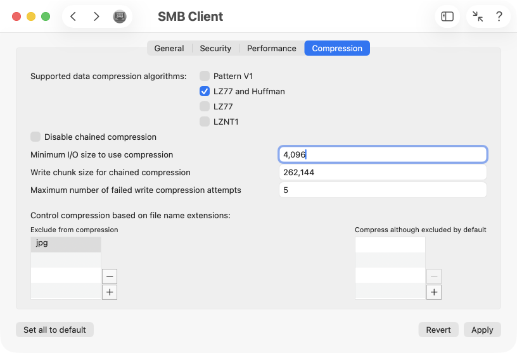Viewport: 517px width, 353px height.
Task: Click Maximum failed write attempts field
Action: tap(383, 190)
